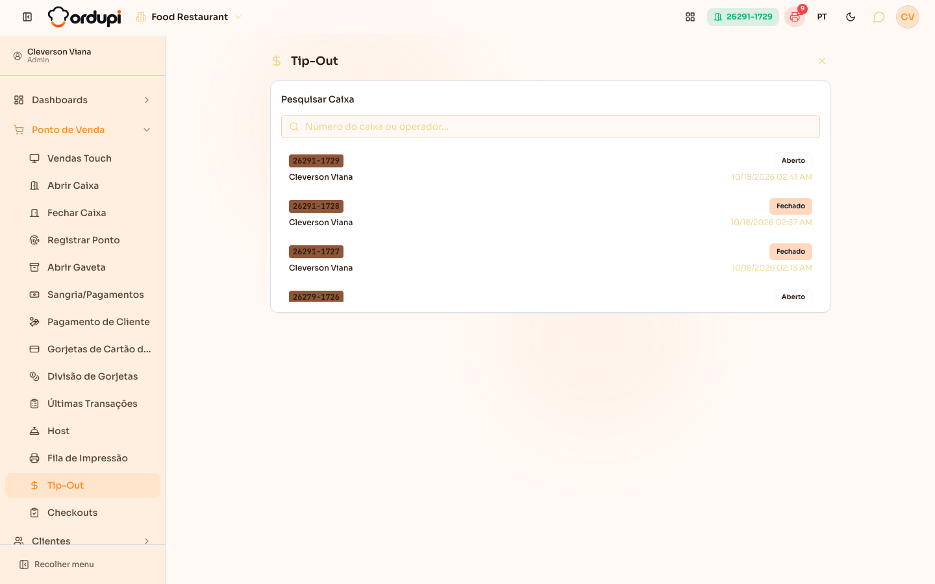Image resolution: width=935 pixels, height=584 pixels.
Task: Collapse the sidebar using the top-left panel icon
Action: 27,17
